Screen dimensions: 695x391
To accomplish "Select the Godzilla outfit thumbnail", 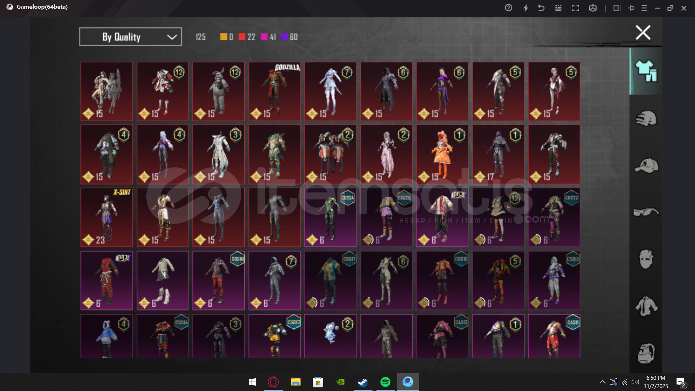I will pos(274,91).
